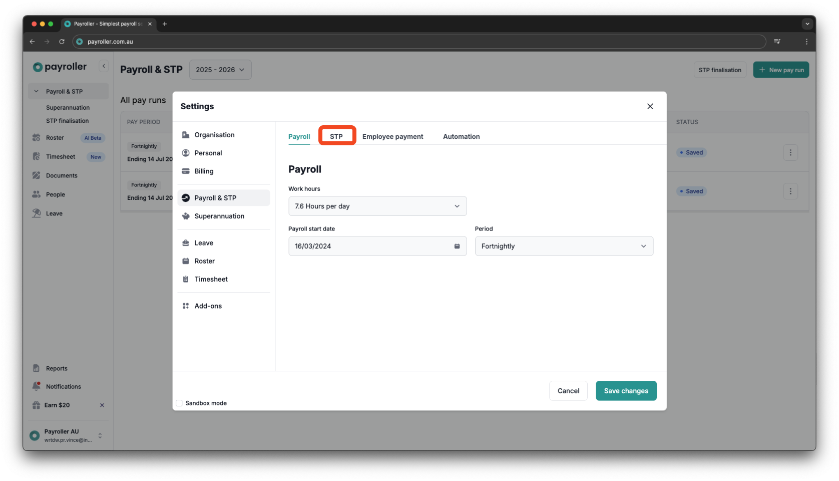Image resolution: width=839 pixels, height=481 pixels.
Task: Open Leave page in main sidebar
Action: point(54,213)
